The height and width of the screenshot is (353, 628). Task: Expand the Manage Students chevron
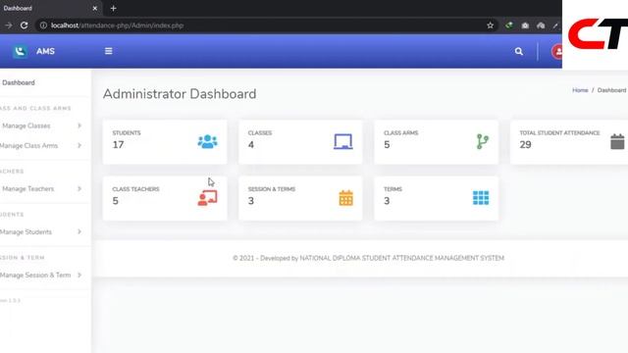pos(79,231)
